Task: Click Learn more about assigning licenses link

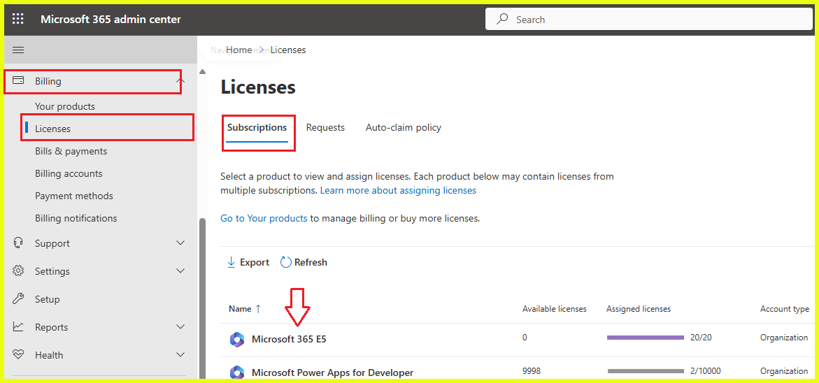Action: [398, 191]
